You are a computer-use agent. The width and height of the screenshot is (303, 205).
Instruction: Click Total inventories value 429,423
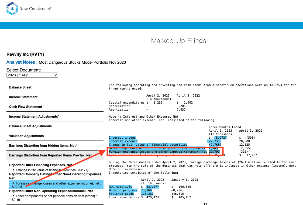coord(153,197)
